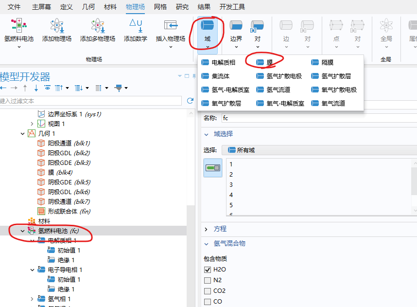Select domain 3 in the selection list
The width and height of the screenshot is (417, 307).
click(x=231, y=184)
